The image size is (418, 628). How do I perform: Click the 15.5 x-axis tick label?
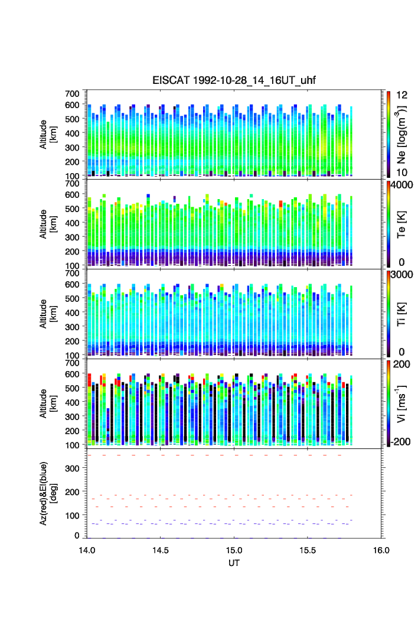coord(308,550)
